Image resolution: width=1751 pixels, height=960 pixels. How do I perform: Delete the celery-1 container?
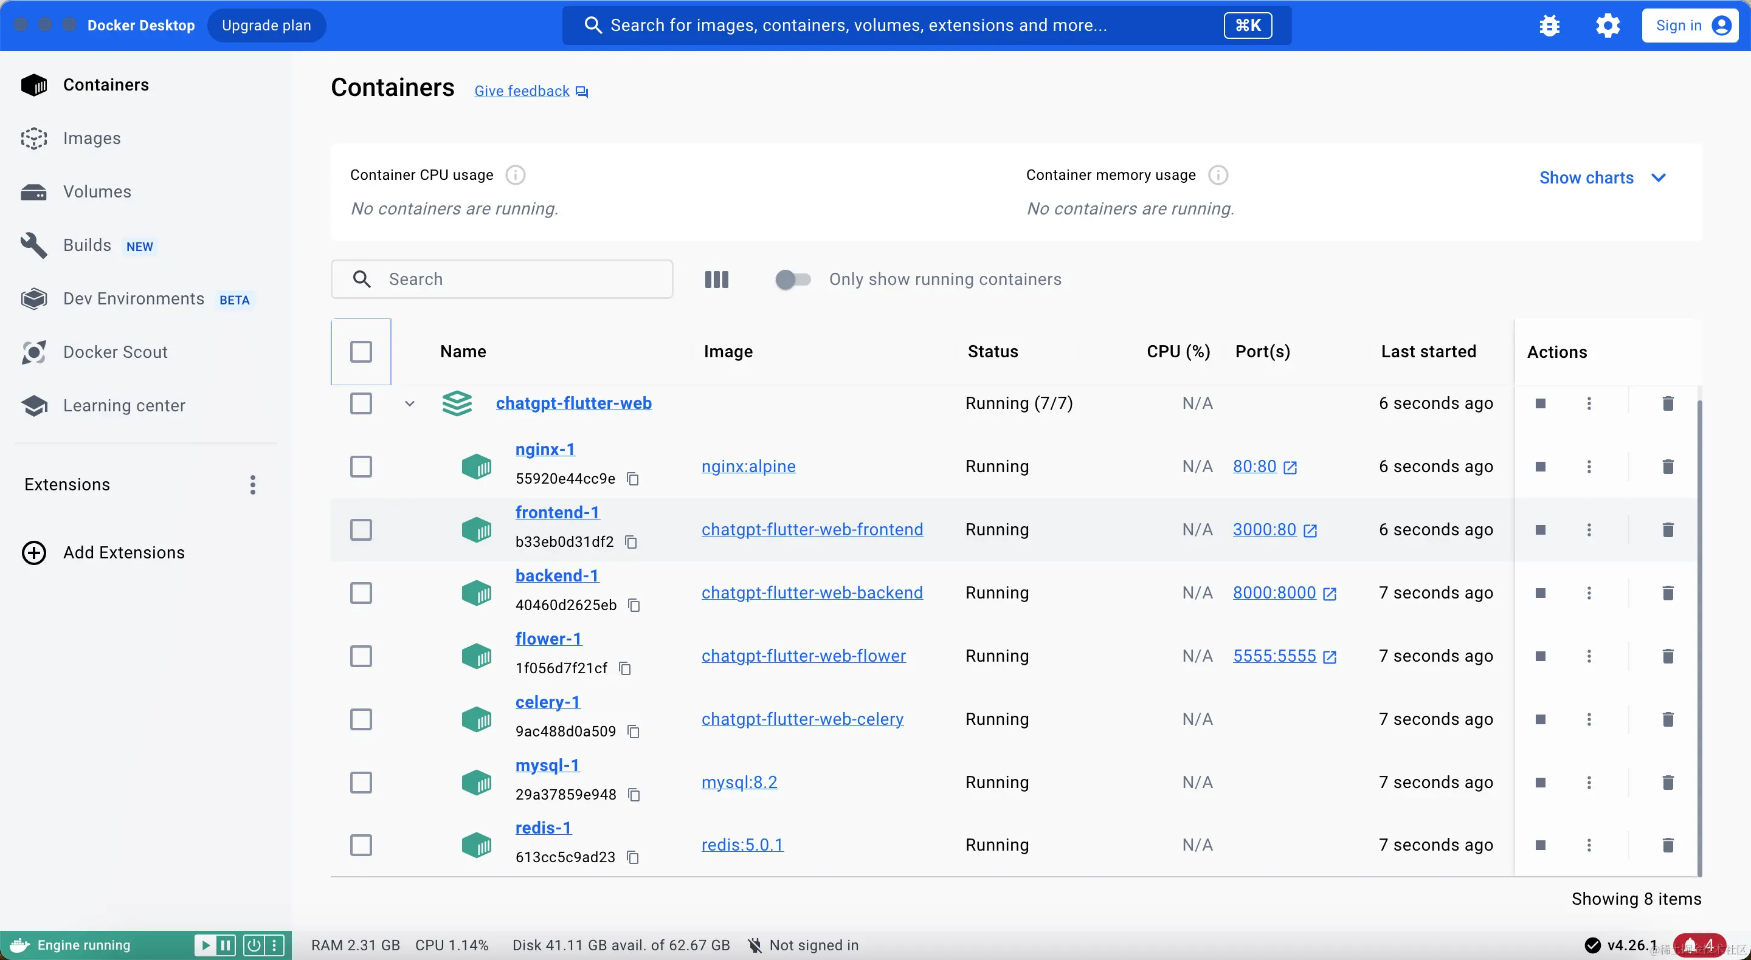pyautogui.click(x=1667, y=719)
